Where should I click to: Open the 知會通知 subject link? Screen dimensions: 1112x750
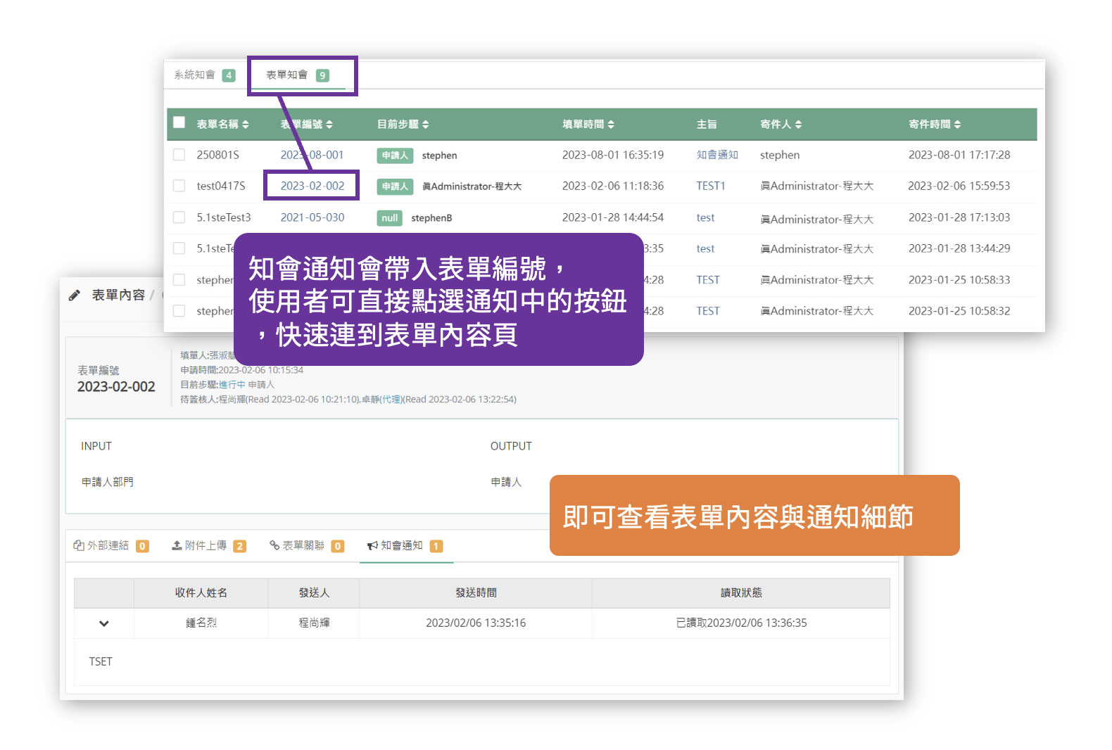point(717,155)
